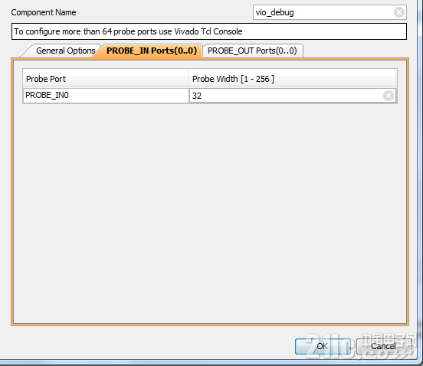
Task: Open the PROBE_OUT Ports(0..0) tab
Action: tap(252, 51)
